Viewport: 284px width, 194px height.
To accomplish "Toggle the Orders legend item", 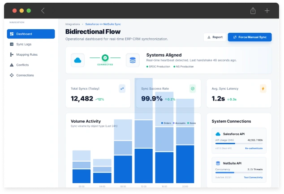I will [x=166, y=123].
